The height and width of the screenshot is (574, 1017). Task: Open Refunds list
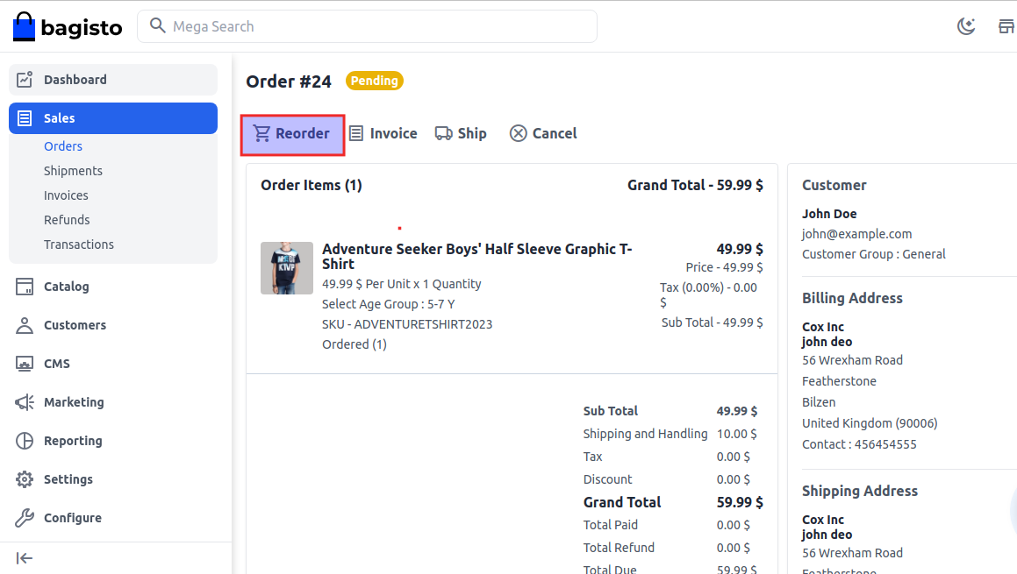click(67, 220)
